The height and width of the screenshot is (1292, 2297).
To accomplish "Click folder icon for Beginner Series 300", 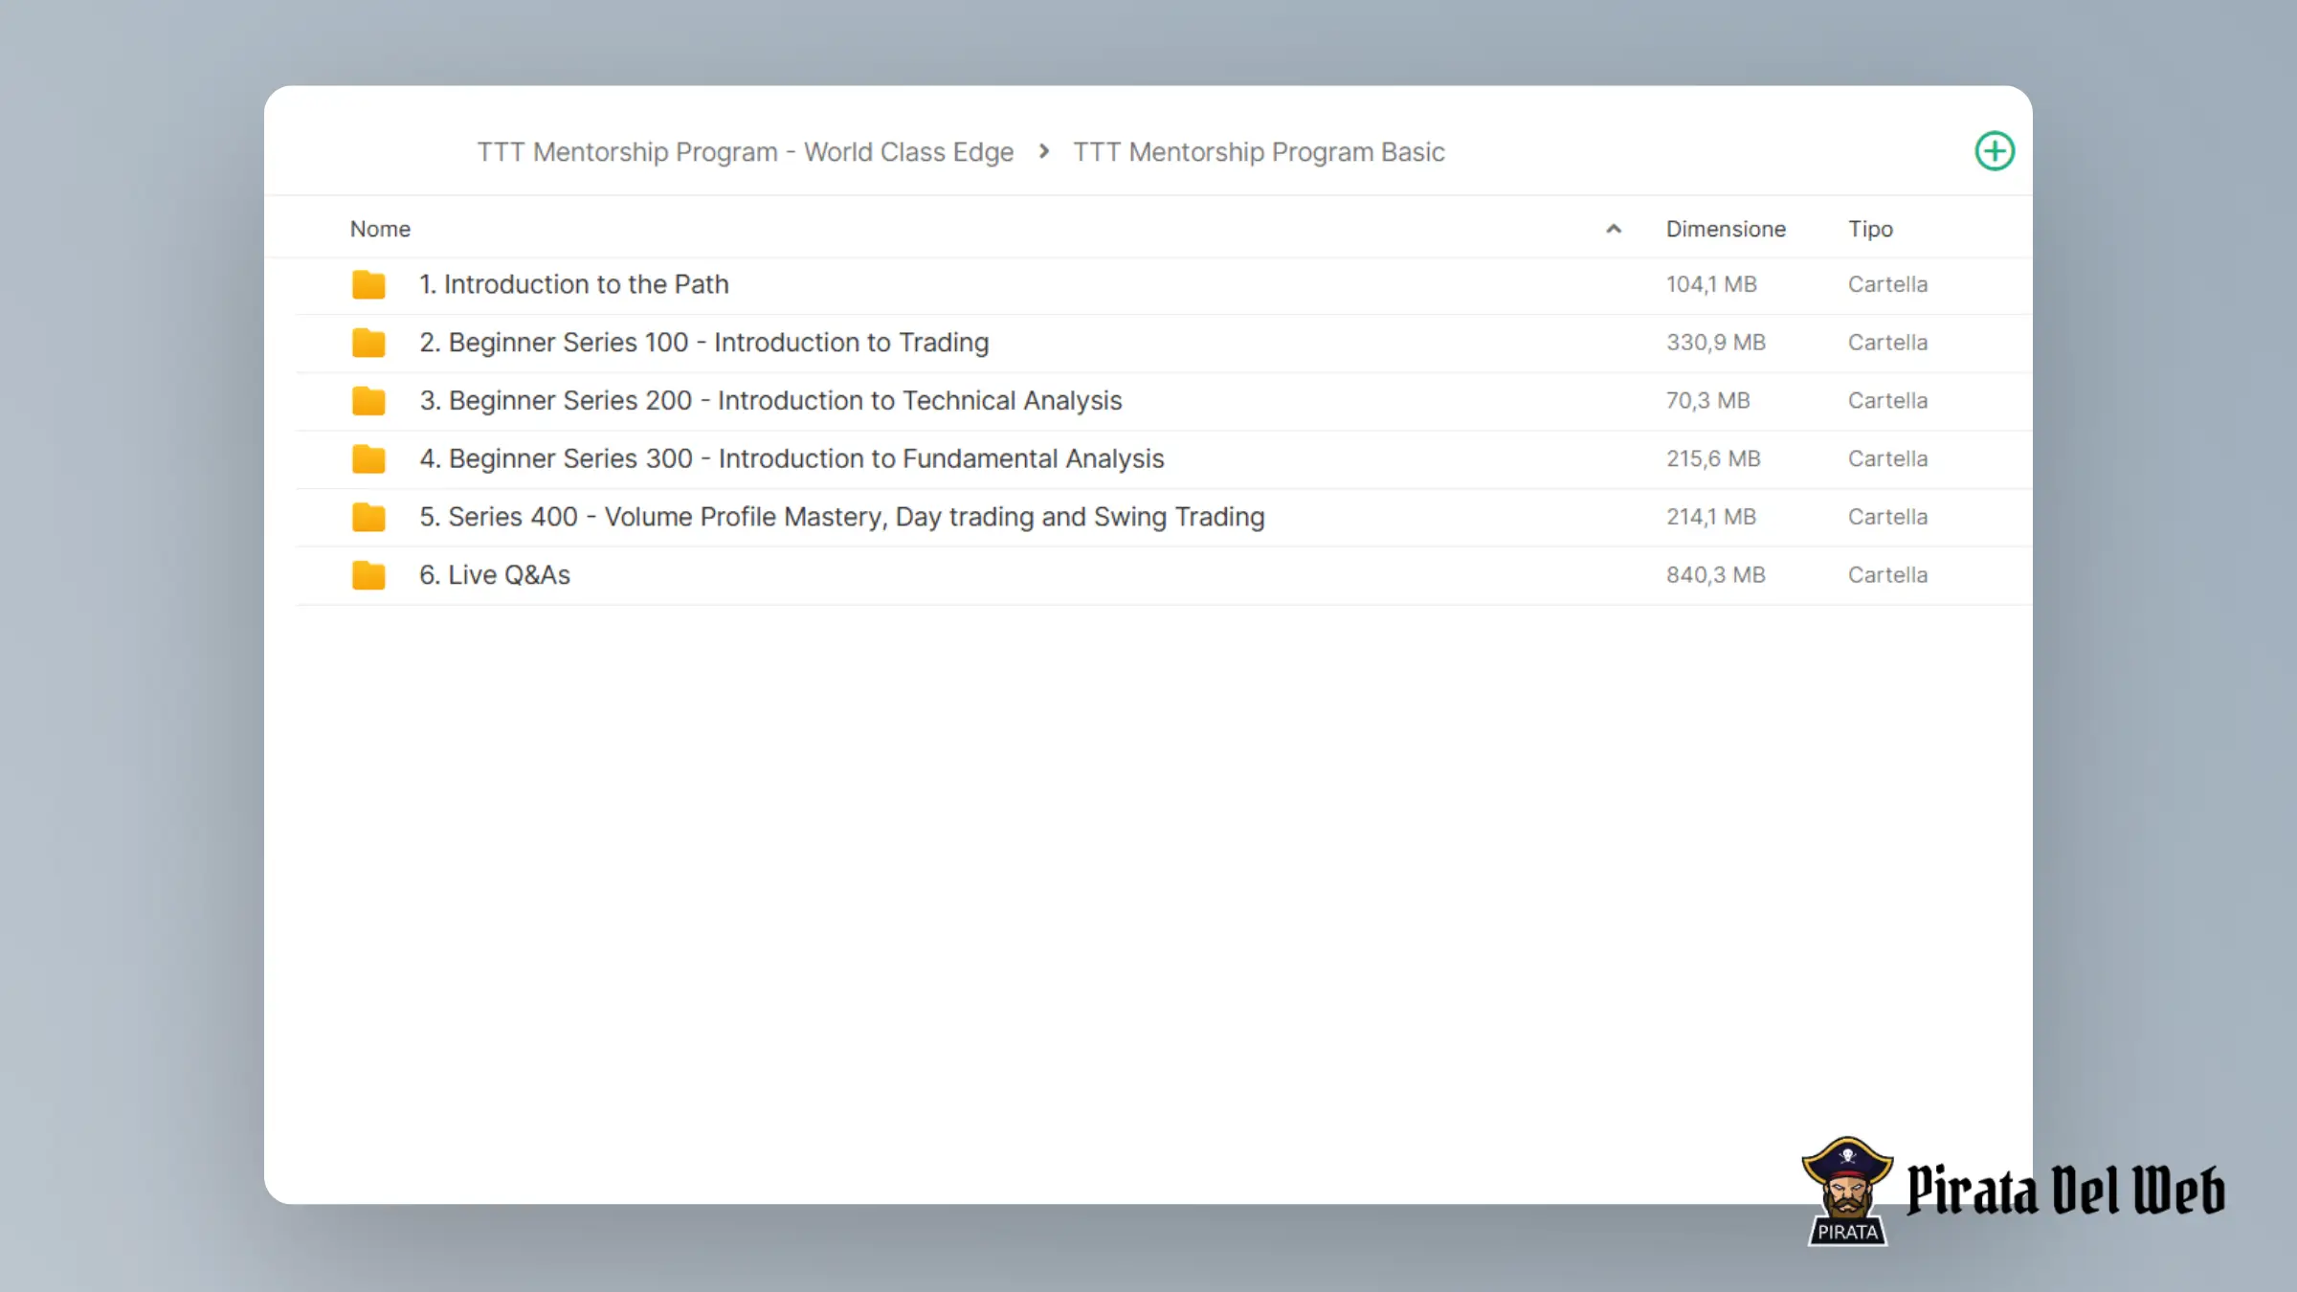I will coord(368,459).
